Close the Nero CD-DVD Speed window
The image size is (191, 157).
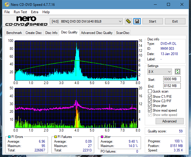pyautogui.click(x=182, y=4)
